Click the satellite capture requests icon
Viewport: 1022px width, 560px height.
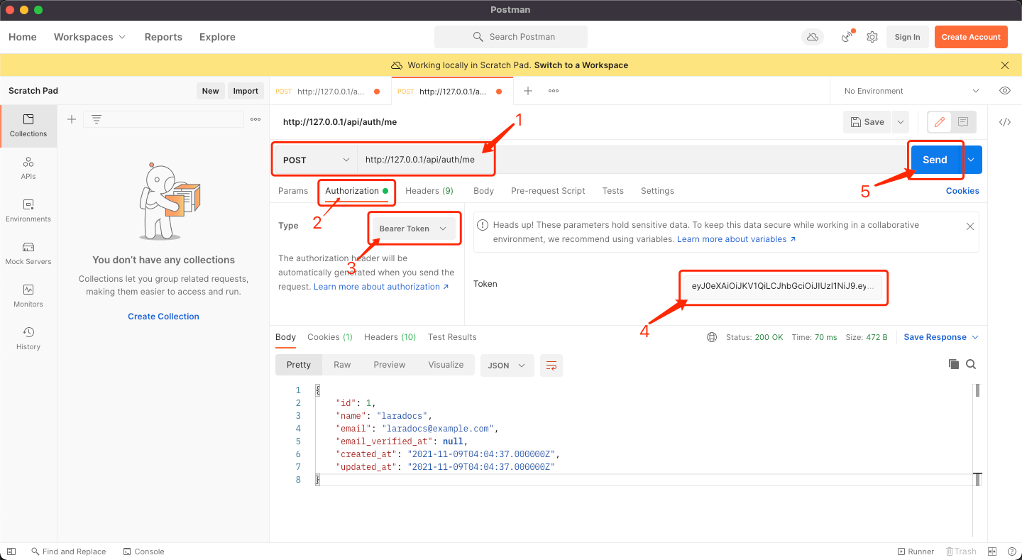click(x=847, y=37)
